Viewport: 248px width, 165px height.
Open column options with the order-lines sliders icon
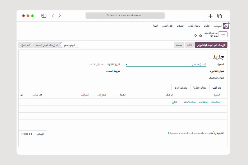[22, 95]
